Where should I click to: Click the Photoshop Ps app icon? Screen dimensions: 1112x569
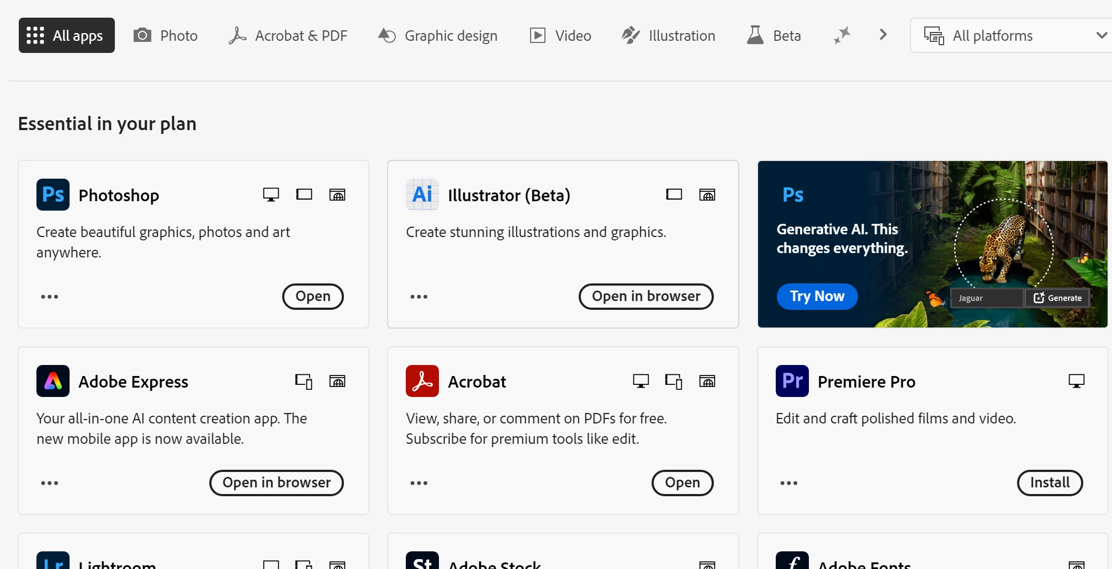tap(53, 195)
